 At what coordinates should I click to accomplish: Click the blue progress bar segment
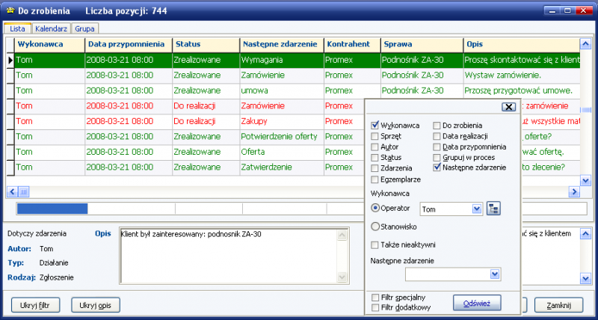[52, 208]
